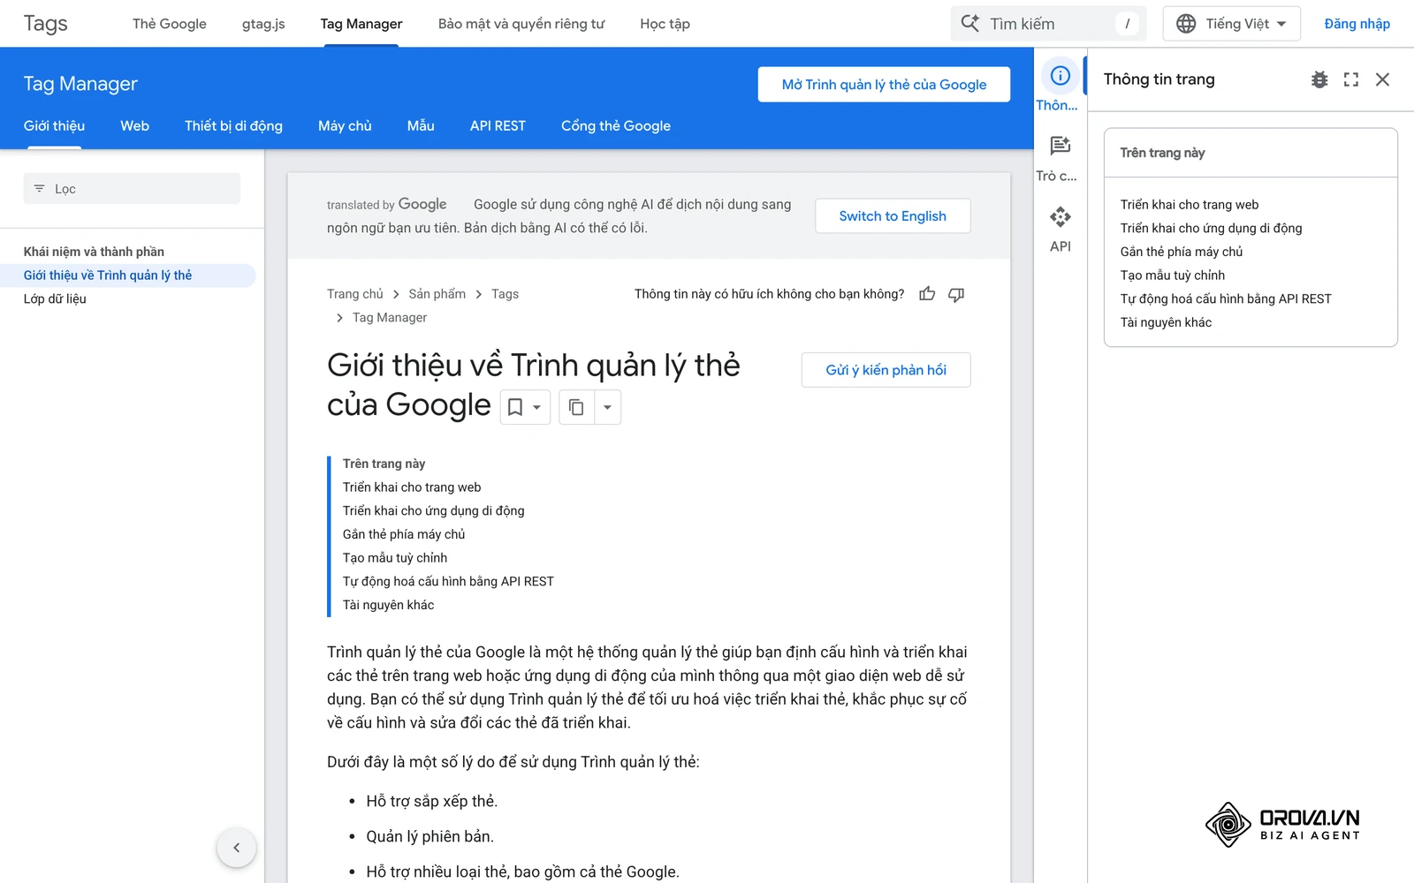
Task: Select the Thiết bị di động sub-tab
Action: point(233,125)
